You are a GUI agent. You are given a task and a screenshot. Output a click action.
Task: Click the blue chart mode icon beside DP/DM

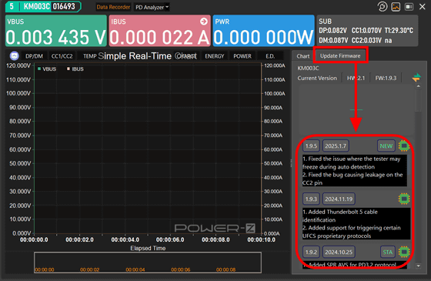[15, 56]
